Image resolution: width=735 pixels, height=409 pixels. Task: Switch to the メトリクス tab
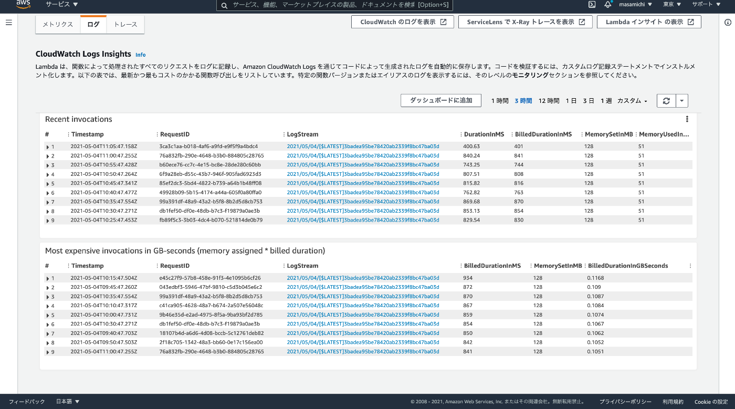[58, 25]
